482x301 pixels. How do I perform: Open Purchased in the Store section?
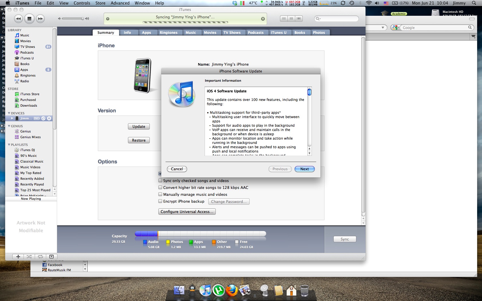click(28, 100)
